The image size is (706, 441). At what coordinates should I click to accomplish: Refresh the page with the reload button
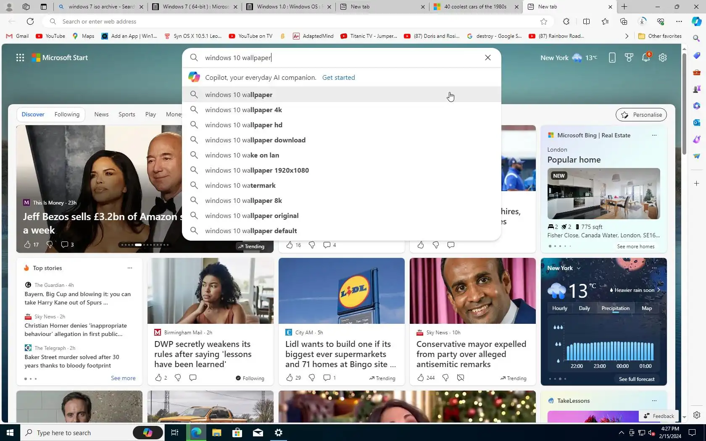30,21
